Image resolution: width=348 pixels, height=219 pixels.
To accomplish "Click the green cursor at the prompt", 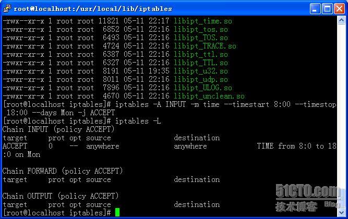I will (x=117, y=212).
